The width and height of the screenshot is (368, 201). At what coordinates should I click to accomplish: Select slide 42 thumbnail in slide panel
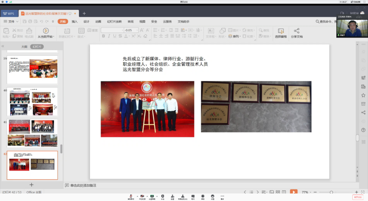(32, 165)
